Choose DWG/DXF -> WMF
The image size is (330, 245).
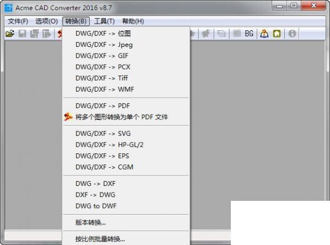(126, 89)
